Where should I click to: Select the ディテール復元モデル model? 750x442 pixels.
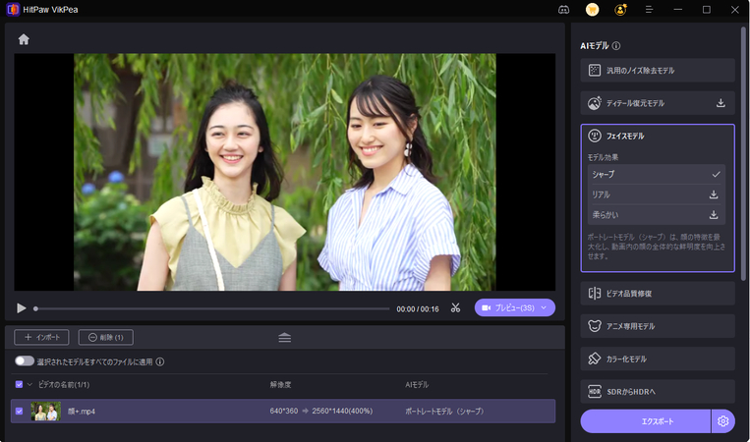point(658,103)
